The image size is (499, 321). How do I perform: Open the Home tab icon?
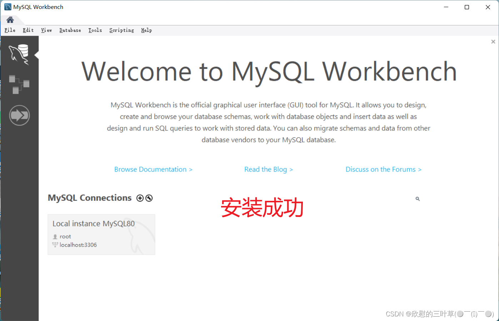pos(10,20)
